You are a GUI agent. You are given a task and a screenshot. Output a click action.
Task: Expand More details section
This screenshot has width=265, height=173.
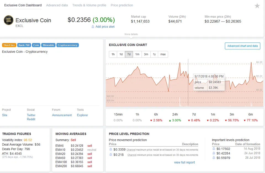click(131, 34)
